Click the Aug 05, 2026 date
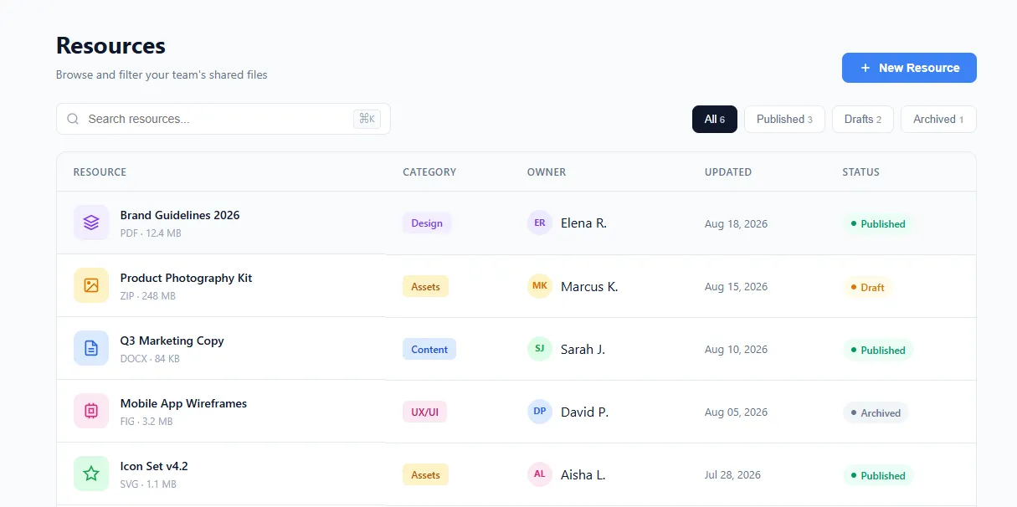Viewport: 1017px width, 507px height. point(736,412)
